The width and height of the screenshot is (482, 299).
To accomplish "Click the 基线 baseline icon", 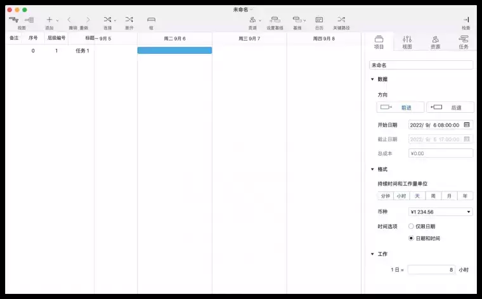I will coord(297,20).
